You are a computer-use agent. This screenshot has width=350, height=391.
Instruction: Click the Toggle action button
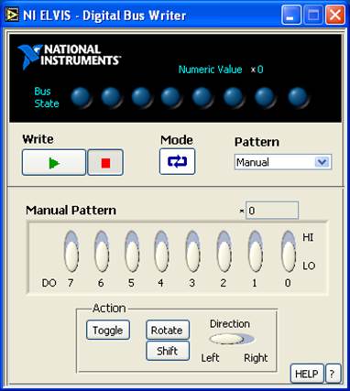pyautogui.click(x=108, y=330)
